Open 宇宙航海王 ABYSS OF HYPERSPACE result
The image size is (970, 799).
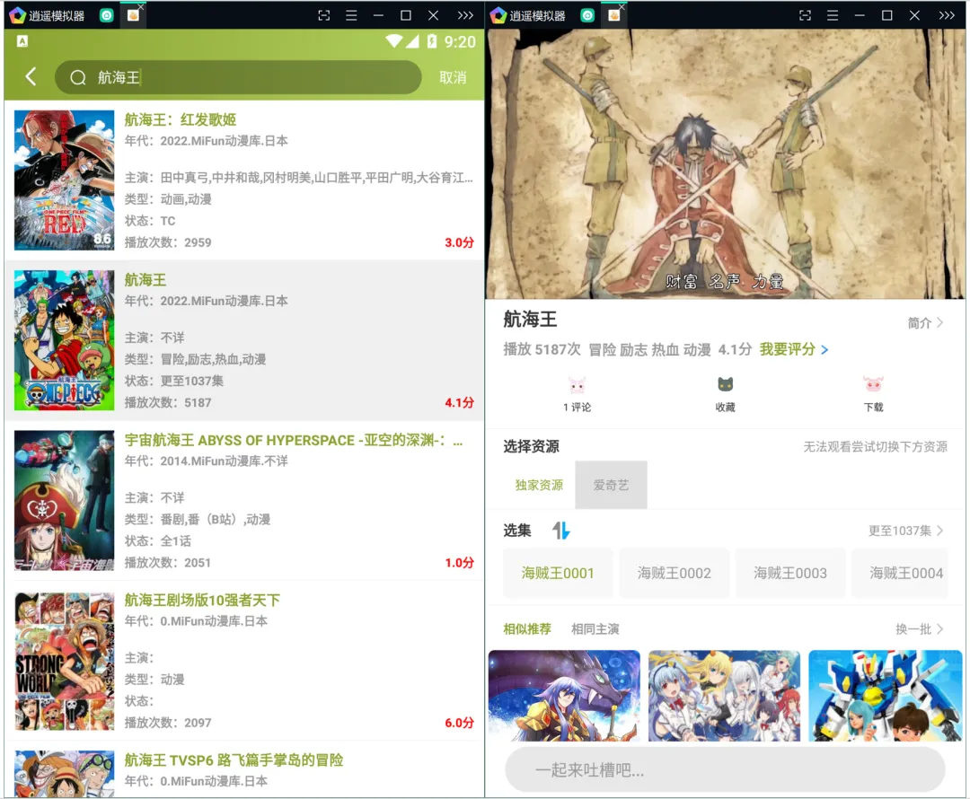(x=294, y=440)
